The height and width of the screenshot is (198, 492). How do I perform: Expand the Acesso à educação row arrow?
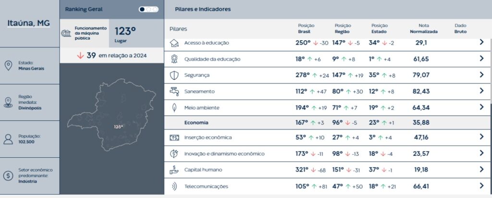tap(481, 43)
